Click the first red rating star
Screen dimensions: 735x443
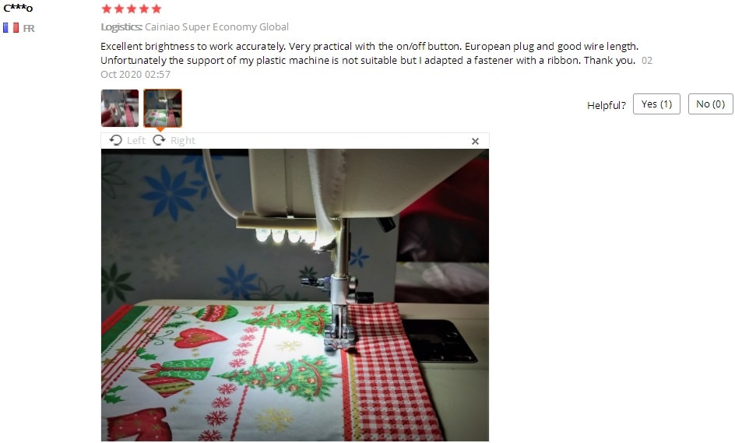click(107, 9)
